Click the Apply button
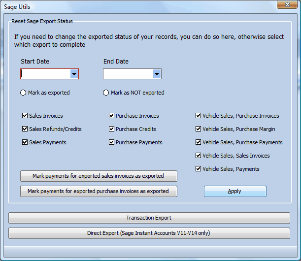 tap(235, 192)
